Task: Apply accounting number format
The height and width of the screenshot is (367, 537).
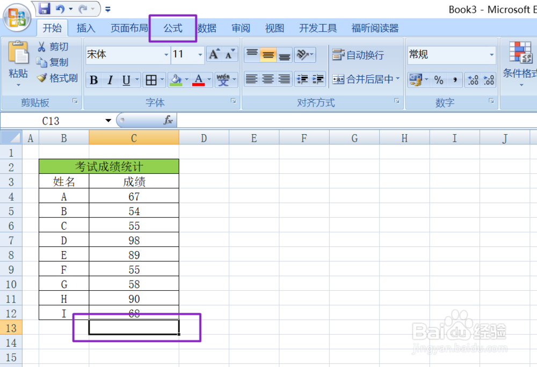Action: [416, 80]
